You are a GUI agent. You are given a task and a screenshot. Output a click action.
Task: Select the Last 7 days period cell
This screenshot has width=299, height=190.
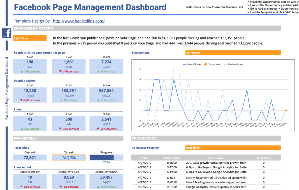tap(30, 38)
